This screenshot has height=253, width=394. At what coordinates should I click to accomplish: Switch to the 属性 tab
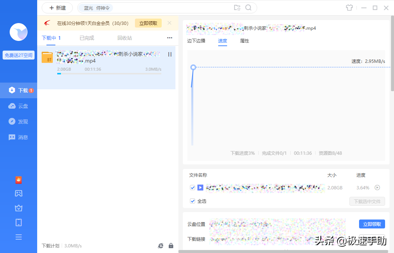pos(244,41)
